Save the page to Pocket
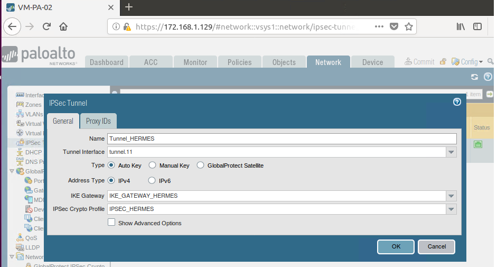This screenshot has height=267, width=497. click(394, 26)
